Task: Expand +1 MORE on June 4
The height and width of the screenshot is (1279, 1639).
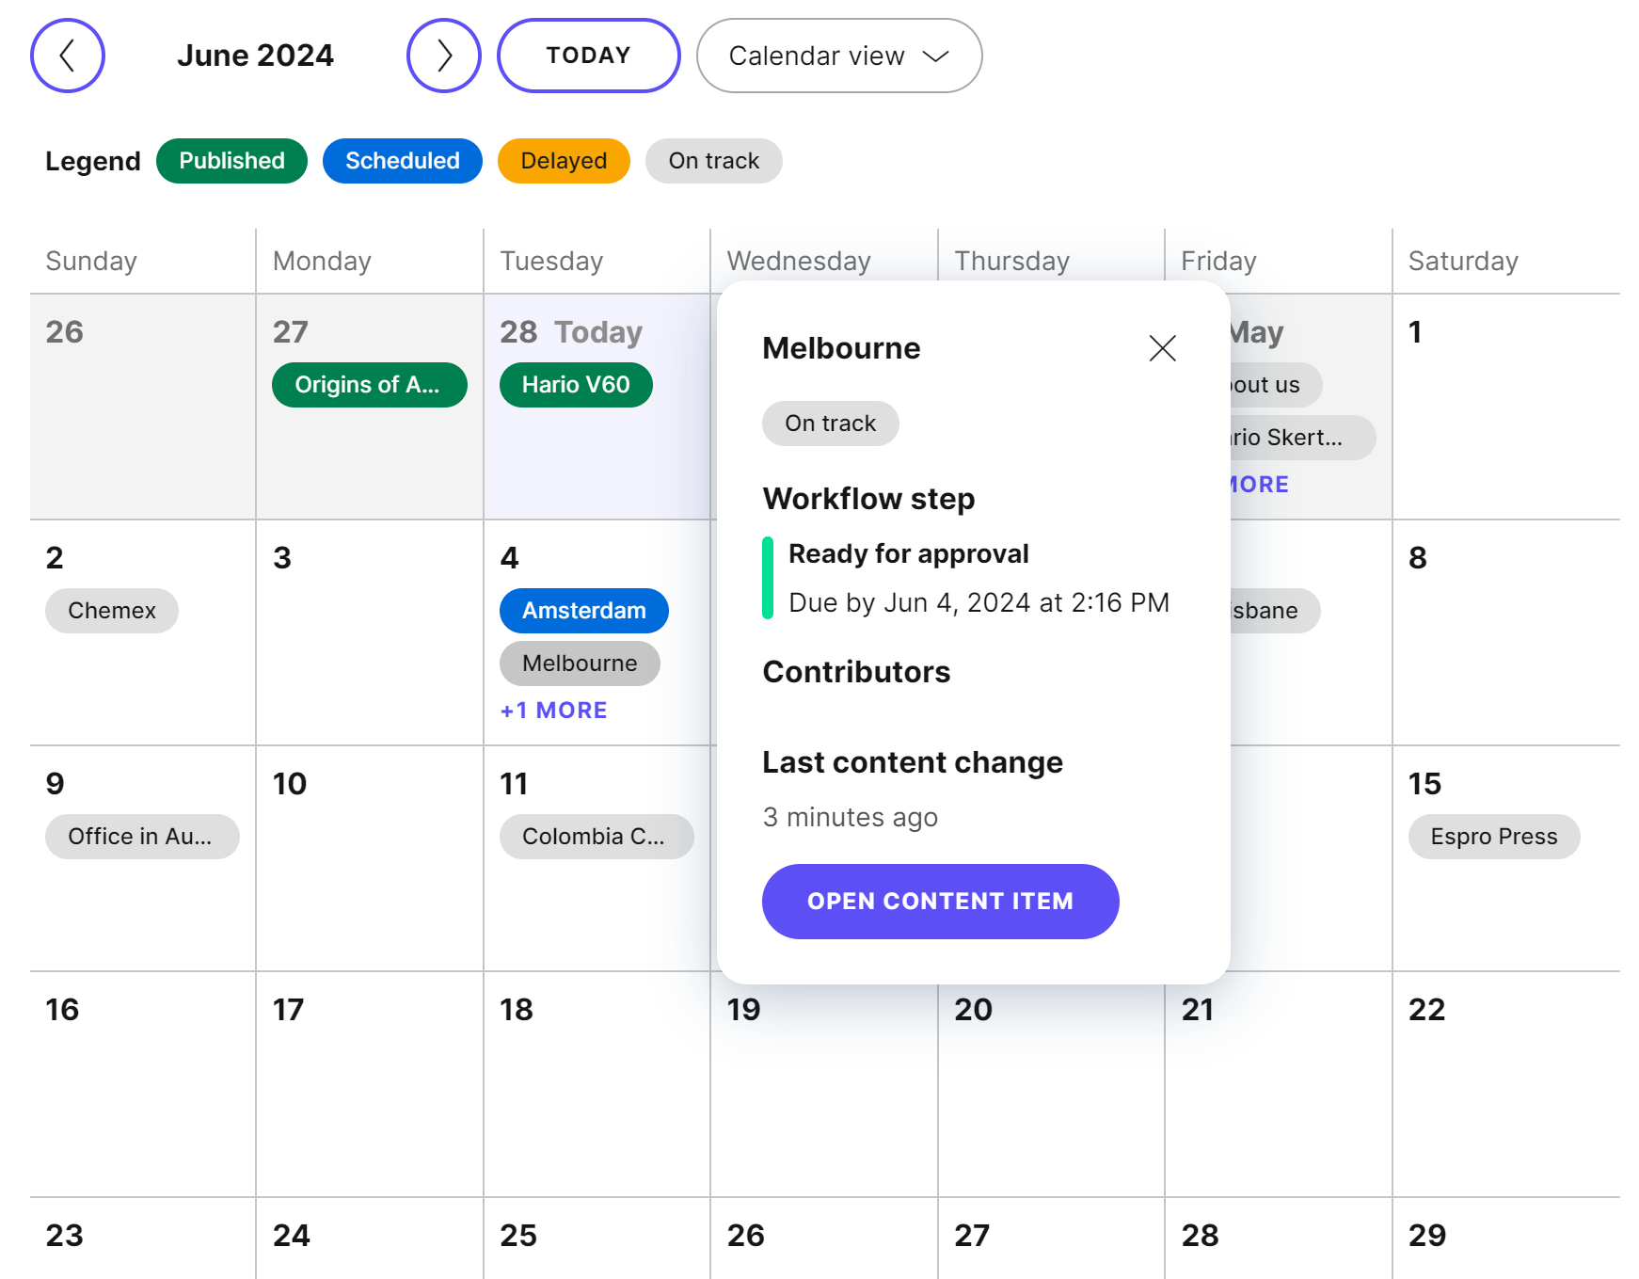Action: tap(553, 710)
